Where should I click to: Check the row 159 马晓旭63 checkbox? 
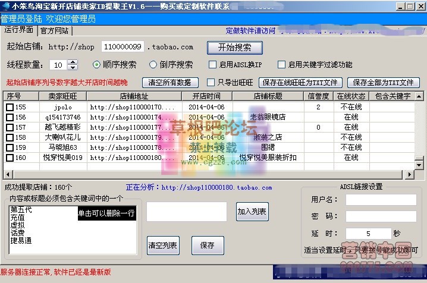click(x=10, y=147)
